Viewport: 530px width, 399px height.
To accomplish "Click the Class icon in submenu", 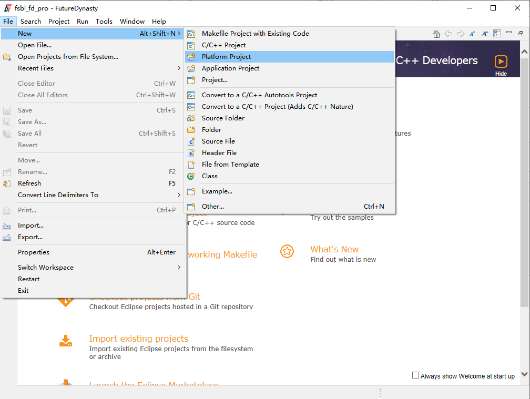I will coord(191,176).
